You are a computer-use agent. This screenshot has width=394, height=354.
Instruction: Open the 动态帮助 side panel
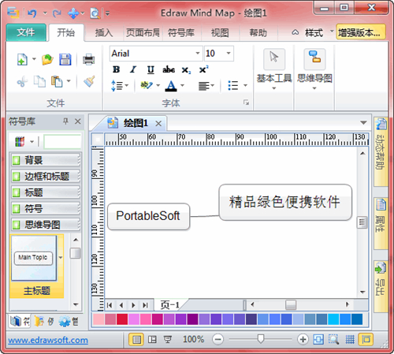381,151
